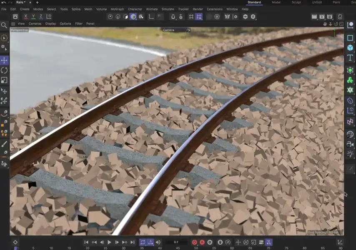356x250 pixels.
Task: Jump to the end of animation
Action: [x=133, y=242]
